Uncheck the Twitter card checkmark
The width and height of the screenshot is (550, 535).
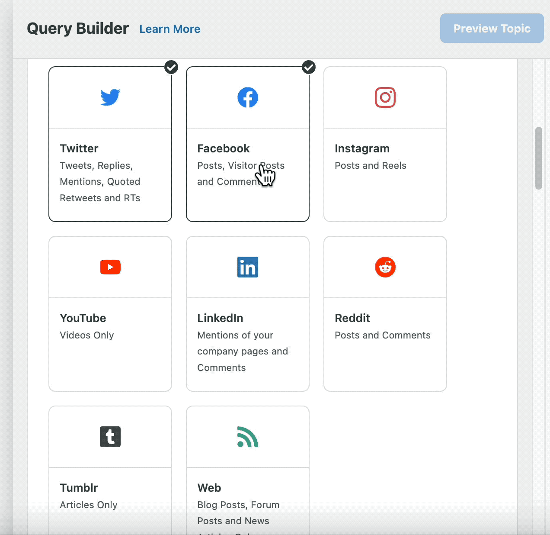pyautogui.click(x=172, y=67)
